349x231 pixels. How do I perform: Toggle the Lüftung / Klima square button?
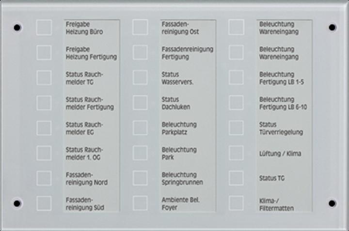point(236,153)
